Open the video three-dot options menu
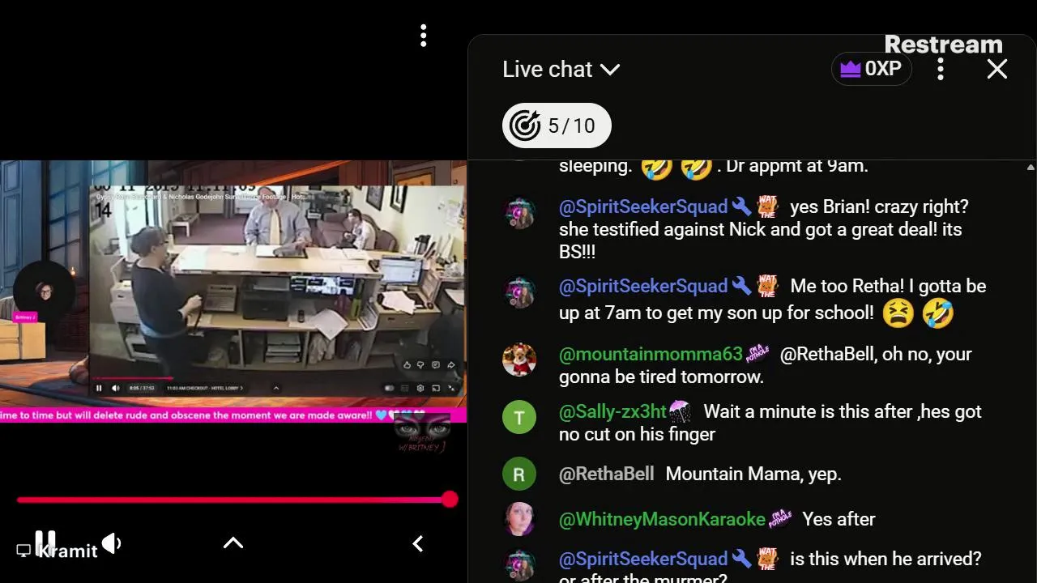Image resolution: width=1037 pixels, height=583 pixels. click(x=423, y=35)
